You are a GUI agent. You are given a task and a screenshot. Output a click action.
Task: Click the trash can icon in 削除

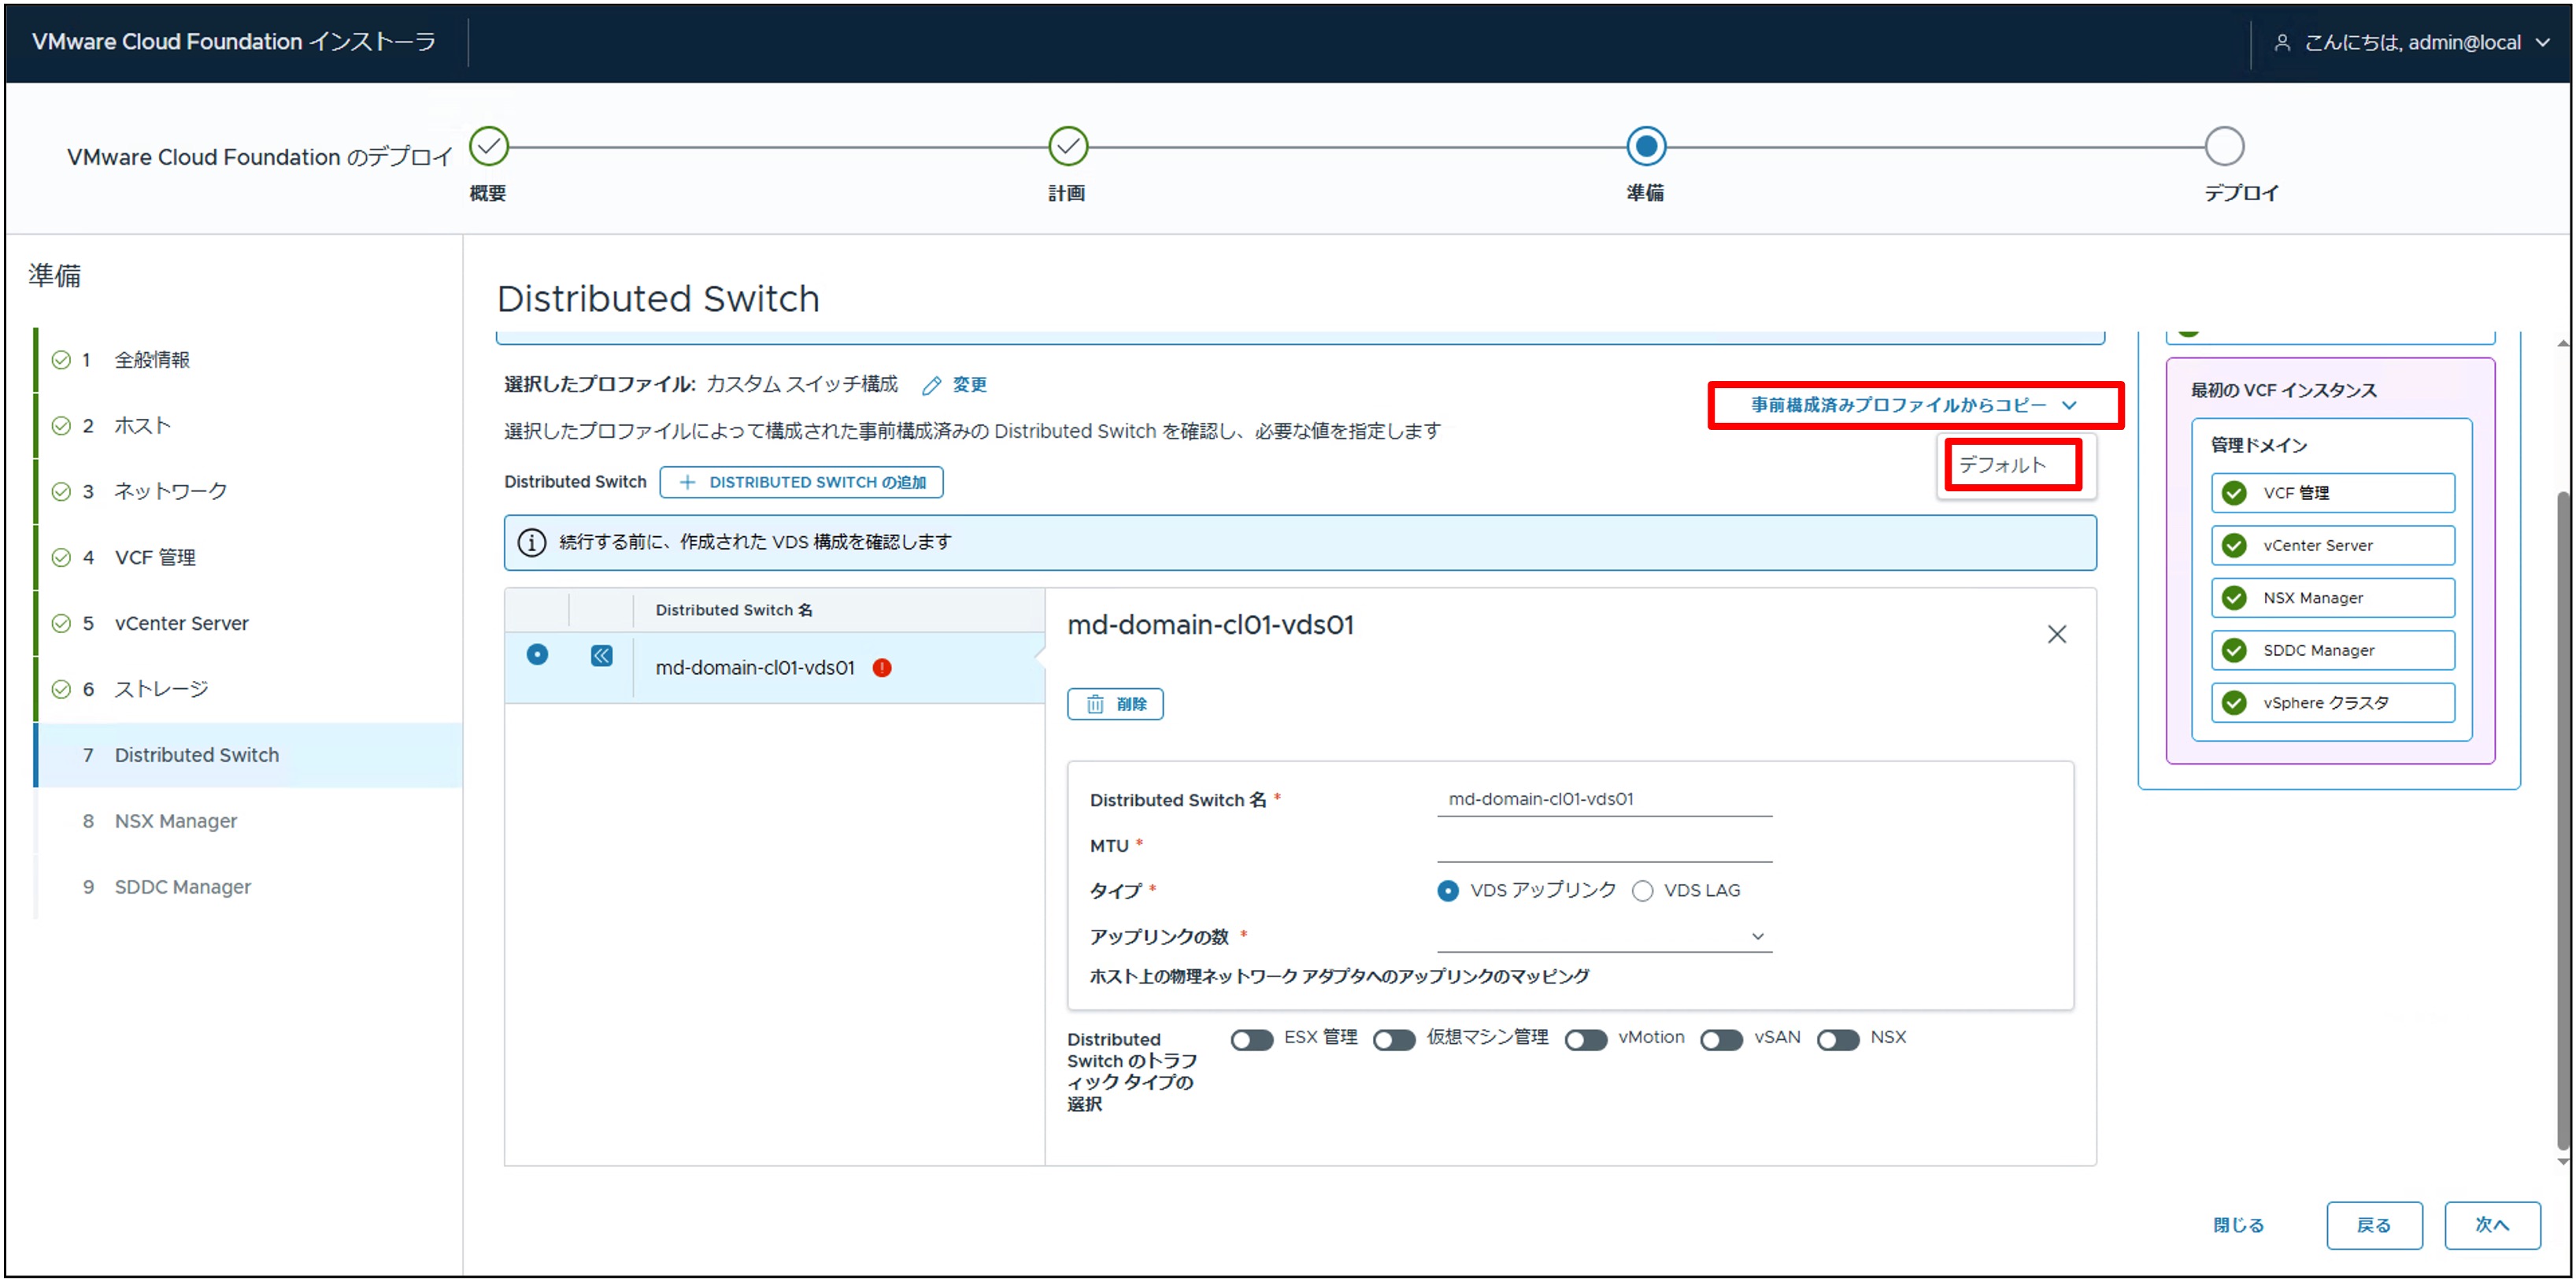coord(1096,705)
